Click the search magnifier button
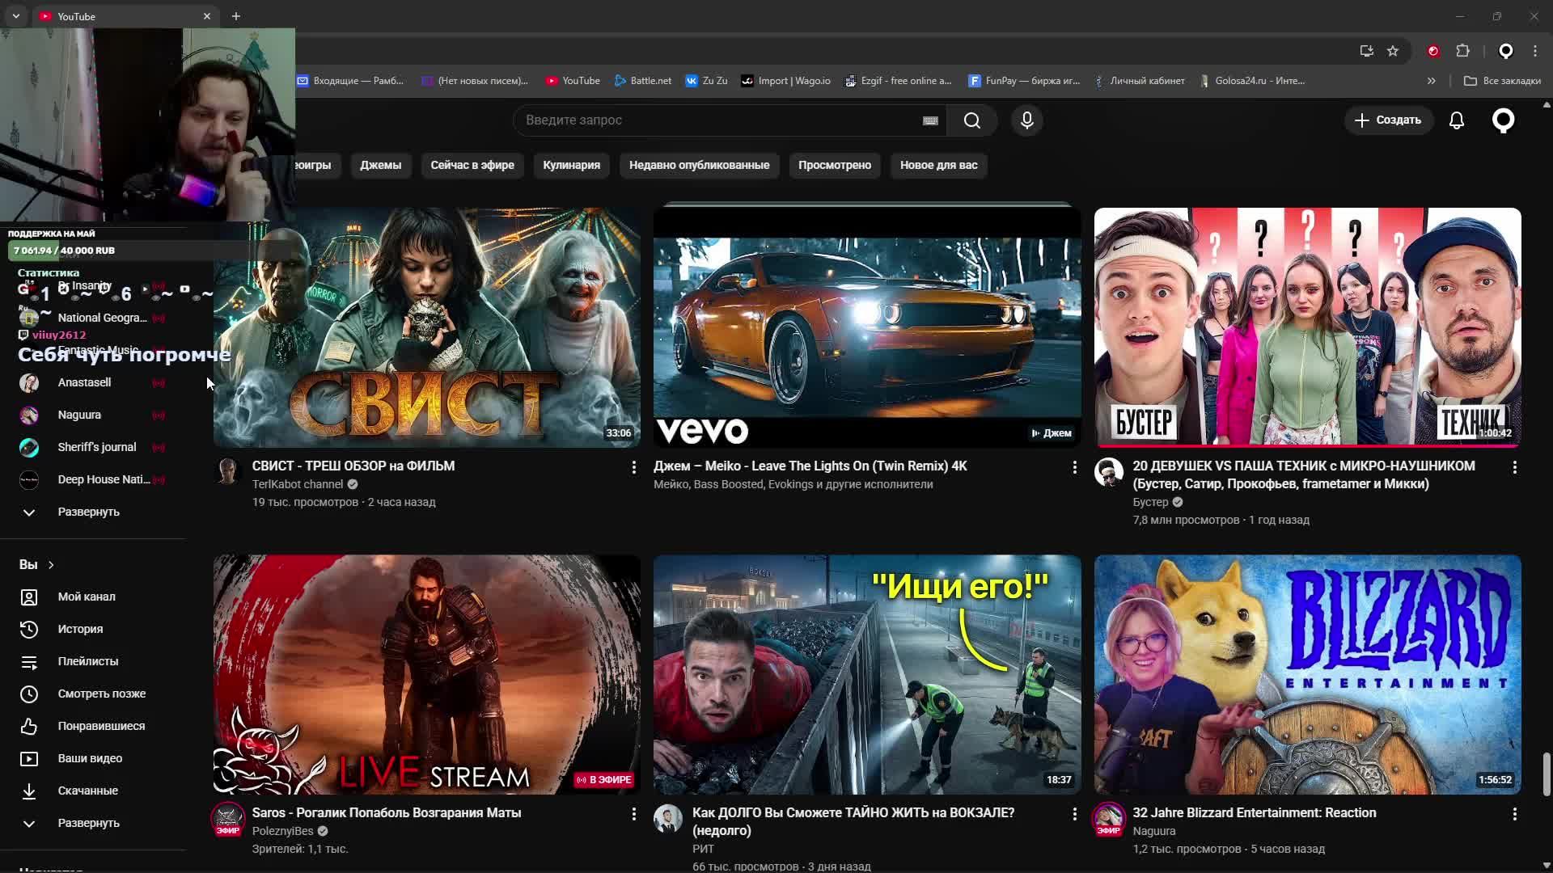 971,120
